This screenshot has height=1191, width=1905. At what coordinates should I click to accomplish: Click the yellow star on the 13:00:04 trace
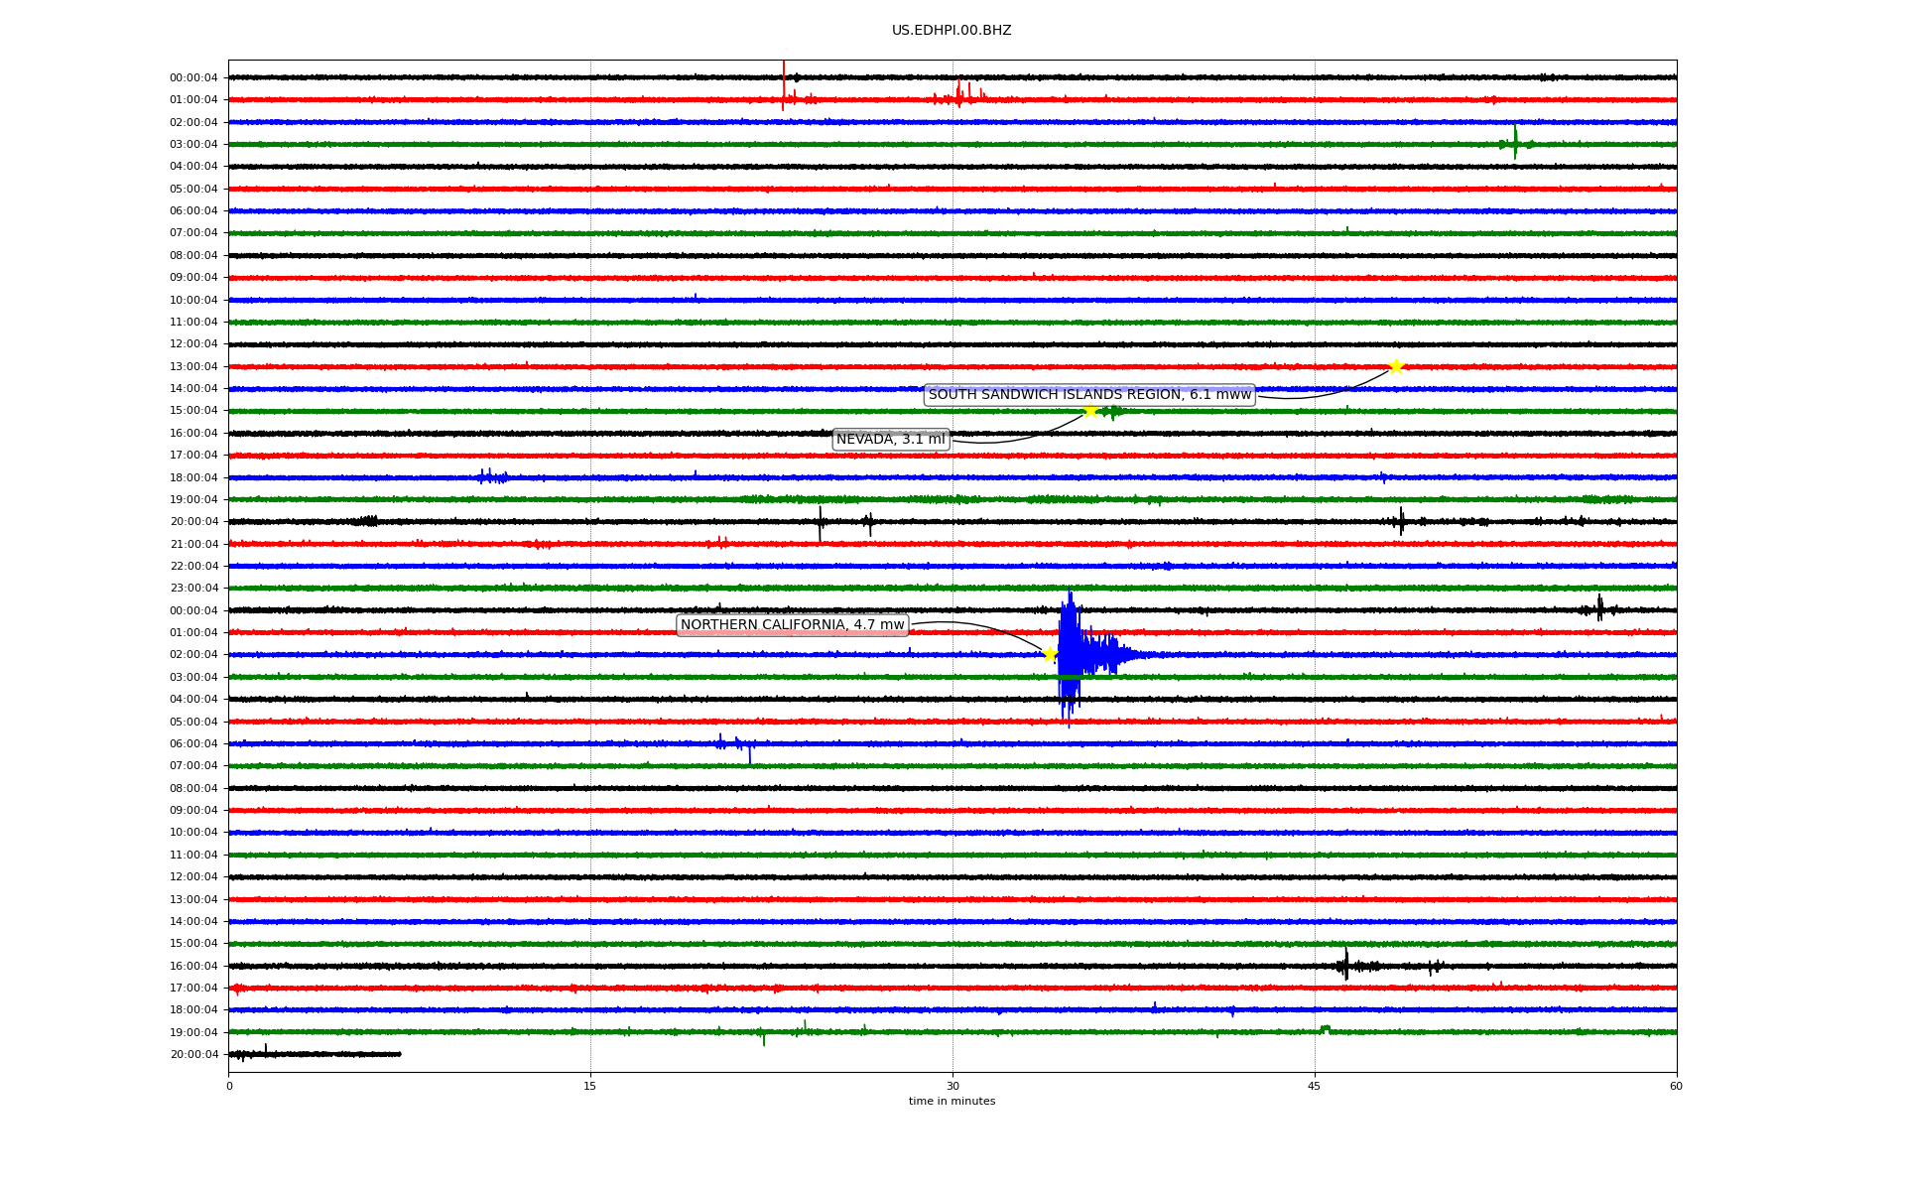pos(1396,366)
